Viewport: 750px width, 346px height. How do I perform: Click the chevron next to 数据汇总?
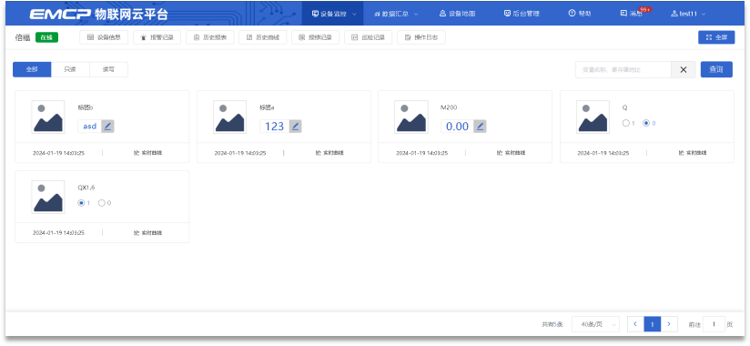tap(416, 14)
